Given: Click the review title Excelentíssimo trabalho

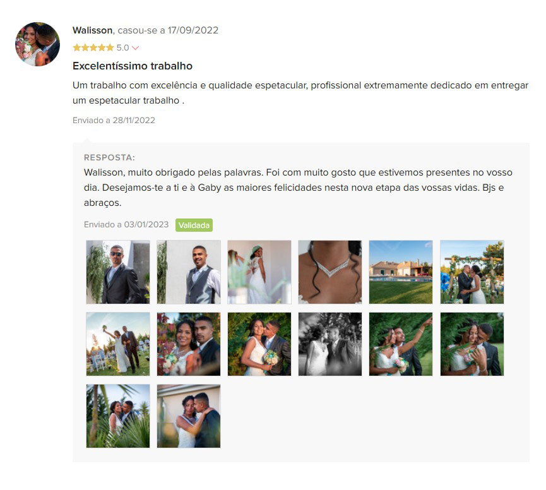Looking at the screenshot, I should pyautogui.click(x=133, y=66).
